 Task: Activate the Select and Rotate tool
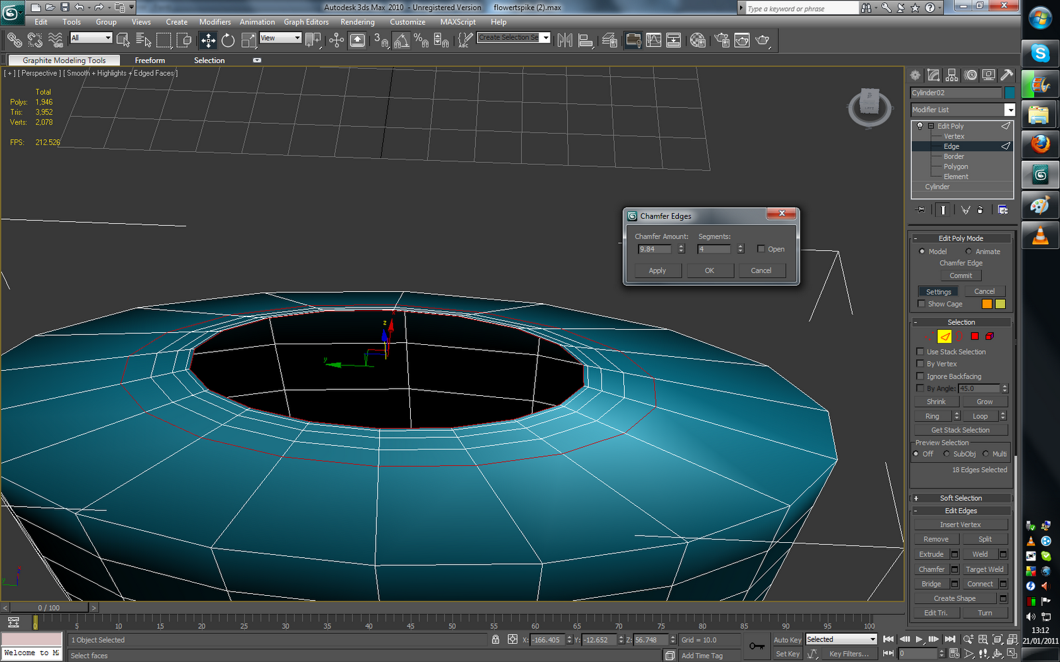pyautogui.click(x=228, y=40)
